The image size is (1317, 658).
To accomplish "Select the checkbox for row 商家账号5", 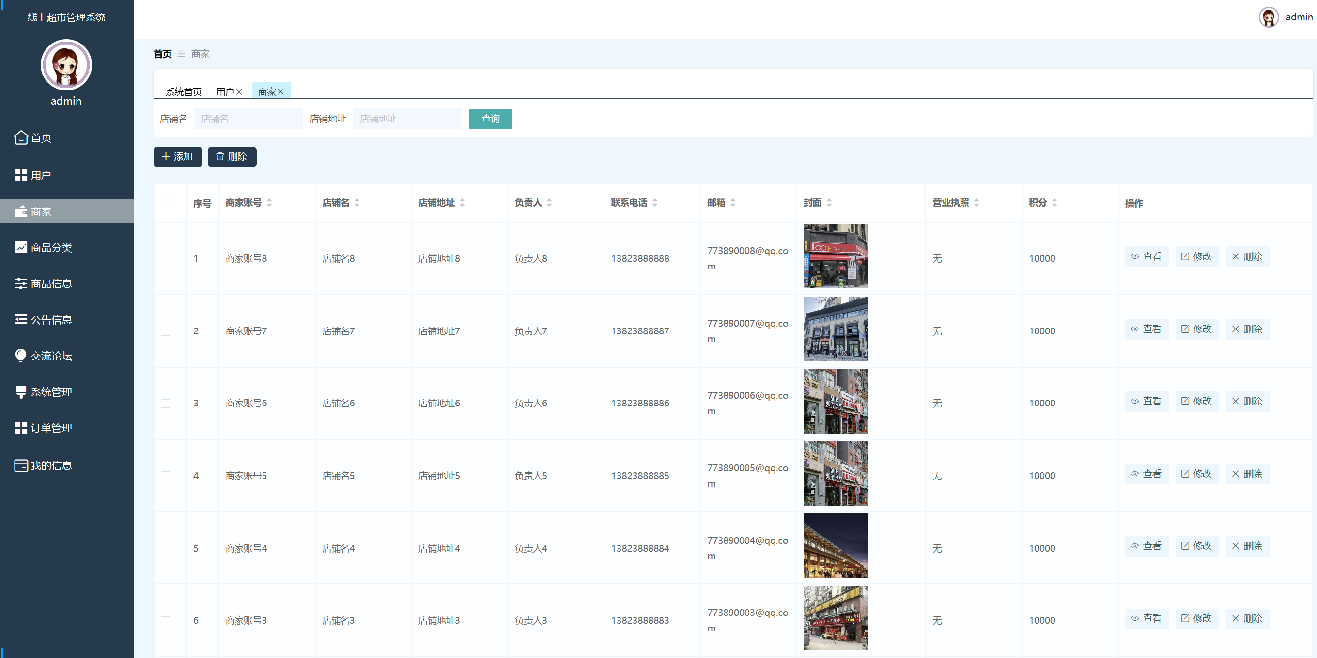I will [165, 476].
